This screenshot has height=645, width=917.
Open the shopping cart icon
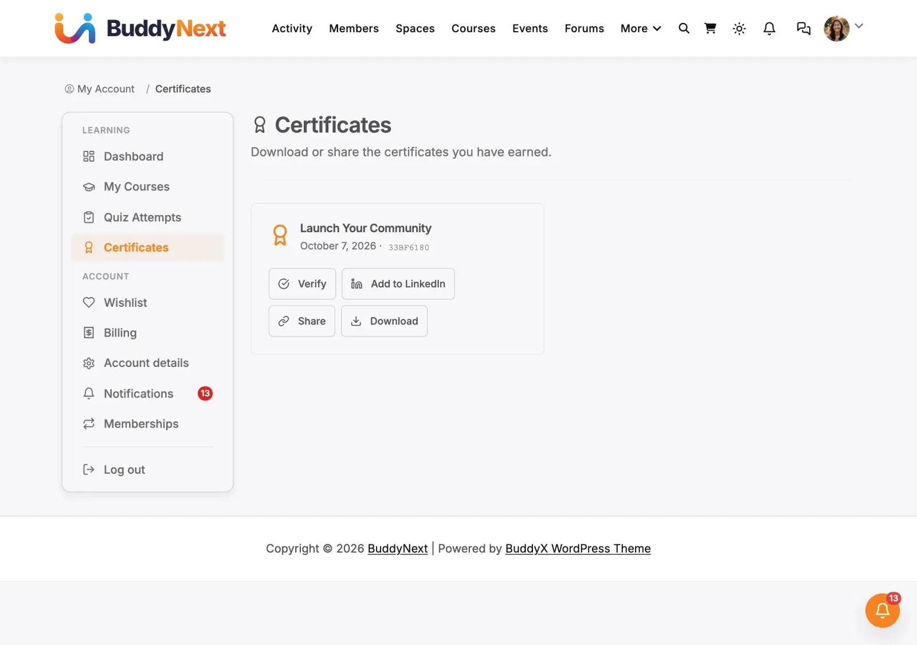710,28
